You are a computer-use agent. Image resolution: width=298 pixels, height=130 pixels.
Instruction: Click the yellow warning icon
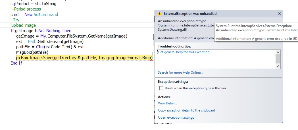tap(159, 14)
